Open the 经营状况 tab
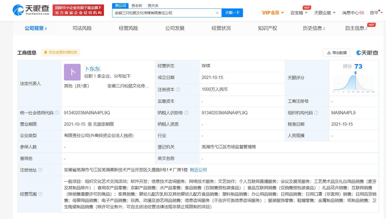 [221, 28]
